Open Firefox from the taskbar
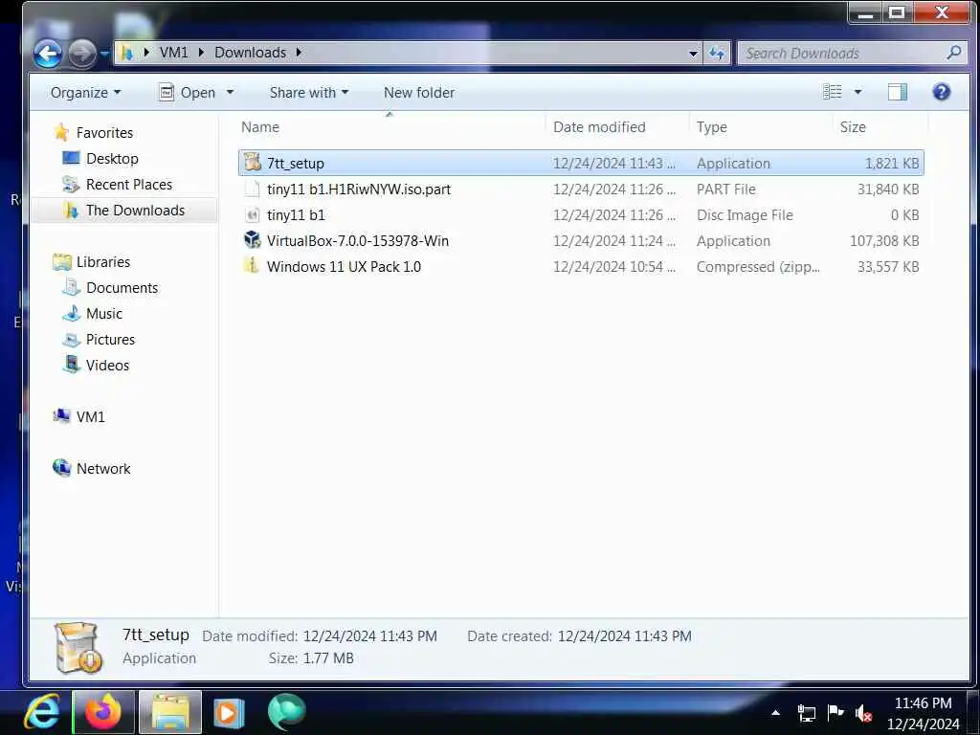 point(103,712)
